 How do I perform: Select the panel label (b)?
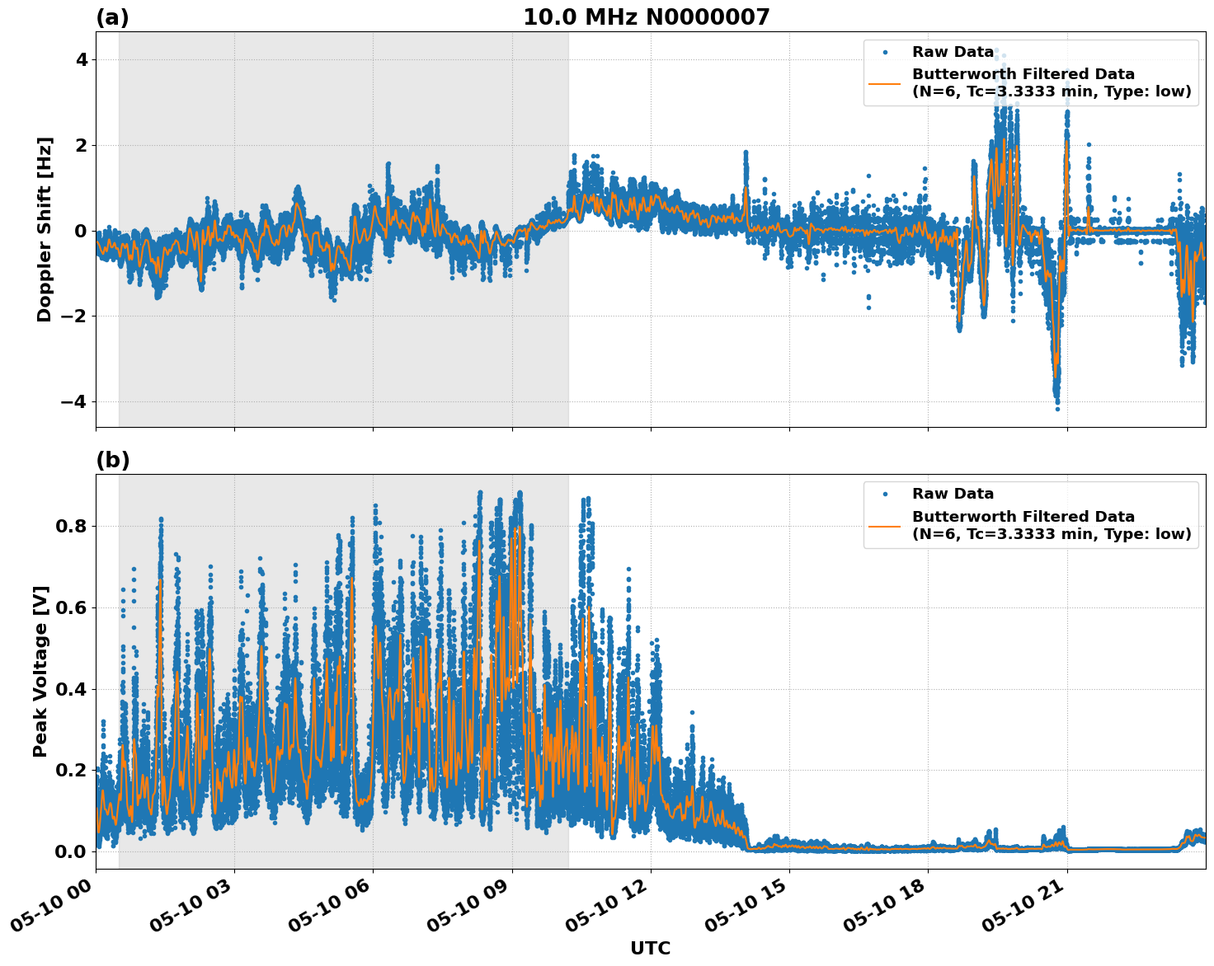coord(113,461)
